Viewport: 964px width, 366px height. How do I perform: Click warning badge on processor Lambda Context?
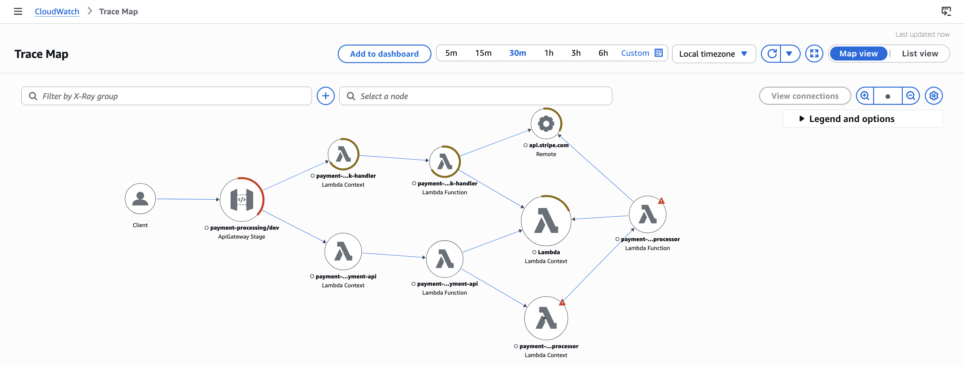[x=562, y=302]
